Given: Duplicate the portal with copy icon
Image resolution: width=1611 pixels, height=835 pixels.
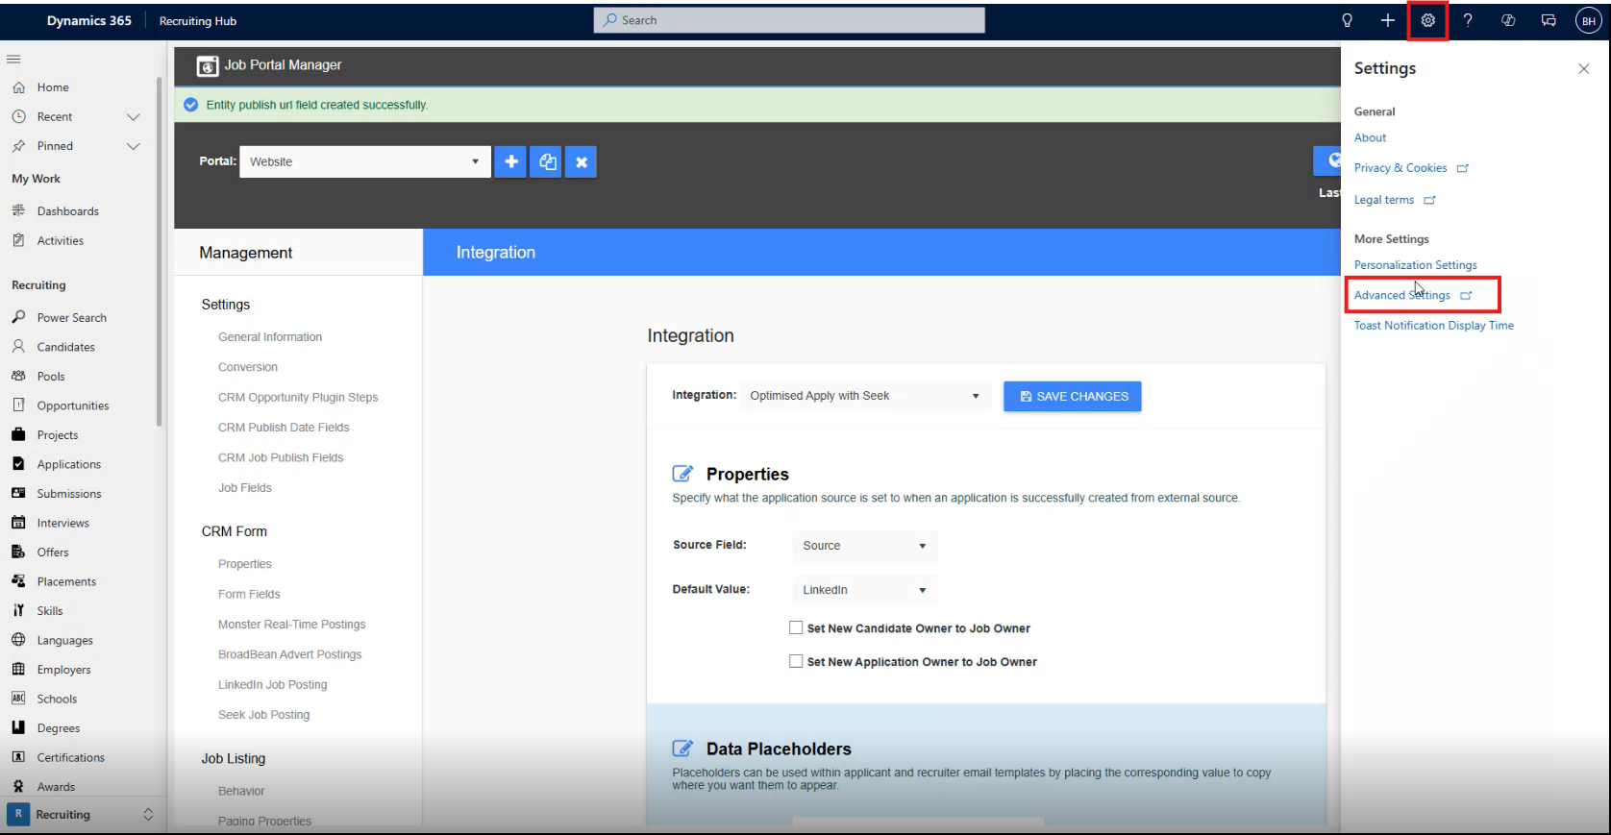Looking at the screenshot, I should (546, 161).
